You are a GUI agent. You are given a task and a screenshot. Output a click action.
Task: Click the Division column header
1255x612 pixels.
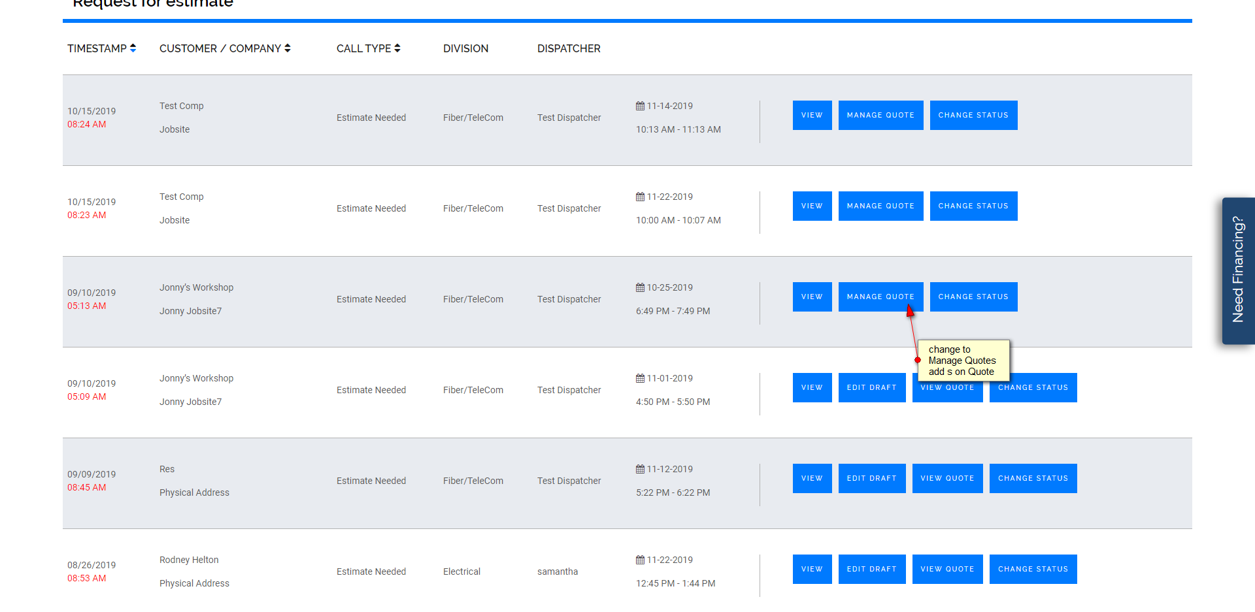(465, 48)
